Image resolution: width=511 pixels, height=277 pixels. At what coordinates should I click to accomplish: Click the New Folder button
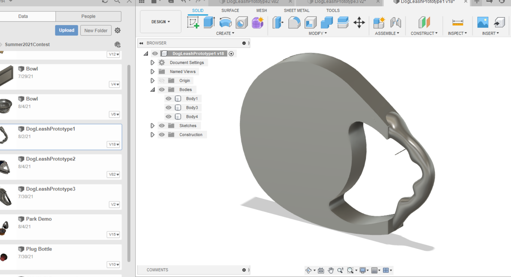coord(96,30)
